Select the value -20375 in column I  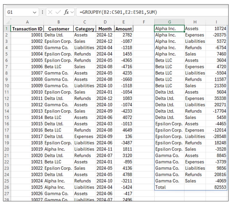(x=216, y=35)
